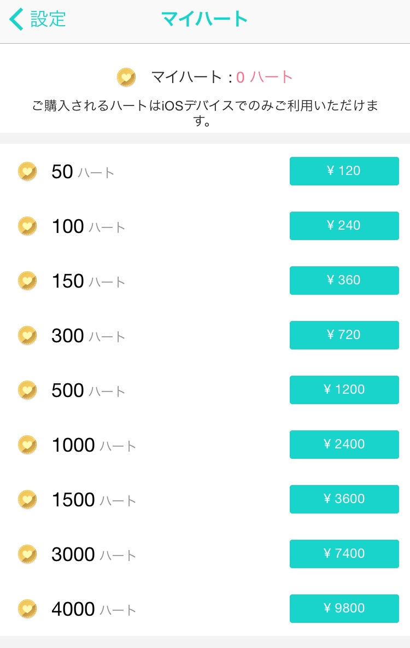410x648 pixels.
Task: Tap the coin icon for 4000 ハート
Action: coord(27,609)
